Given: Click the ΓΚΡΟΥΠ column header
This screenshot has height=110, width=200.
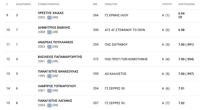Looking at the screenshot, I should coord(167,4).
